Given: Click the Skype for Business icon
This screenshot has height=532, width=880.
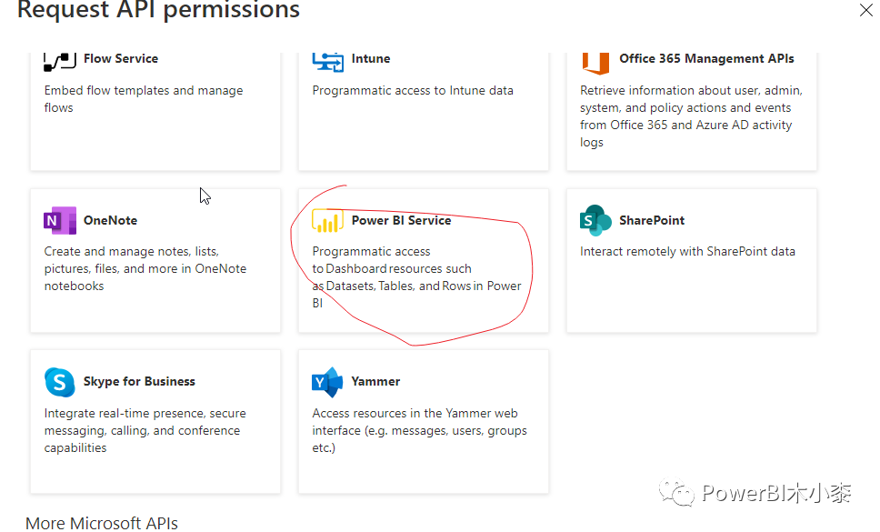Looking at the screenshot, I should point(59,382).
